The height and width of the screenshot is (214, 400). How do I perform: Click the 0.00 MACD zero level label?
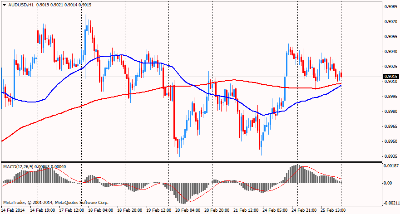[388, 183]
